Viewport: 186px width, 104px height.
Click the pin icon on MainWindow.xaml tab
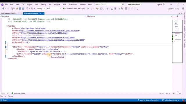[40, 14]
